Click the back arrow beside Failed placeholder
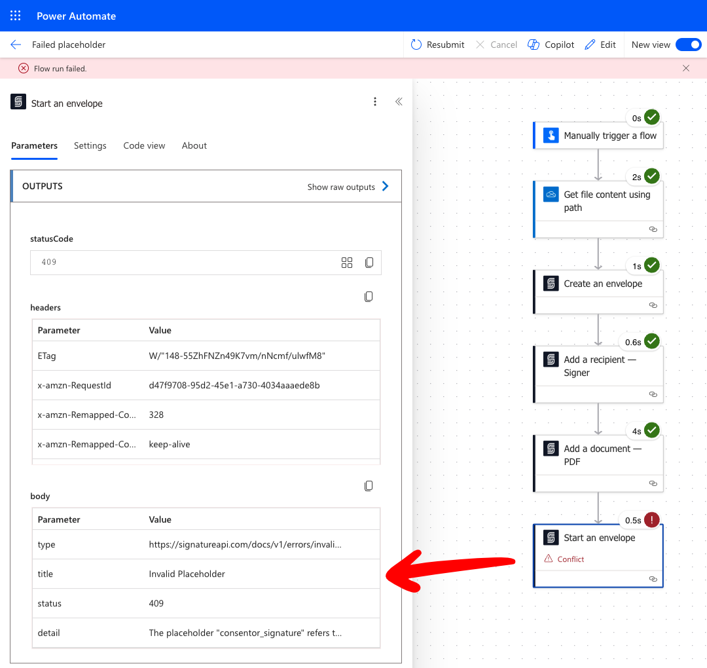 click(16, 45)
